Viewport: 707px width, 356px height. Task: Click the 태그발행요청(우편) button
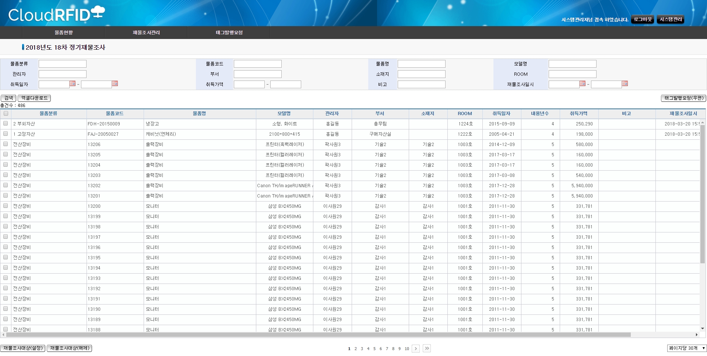[x=684, y=98]
